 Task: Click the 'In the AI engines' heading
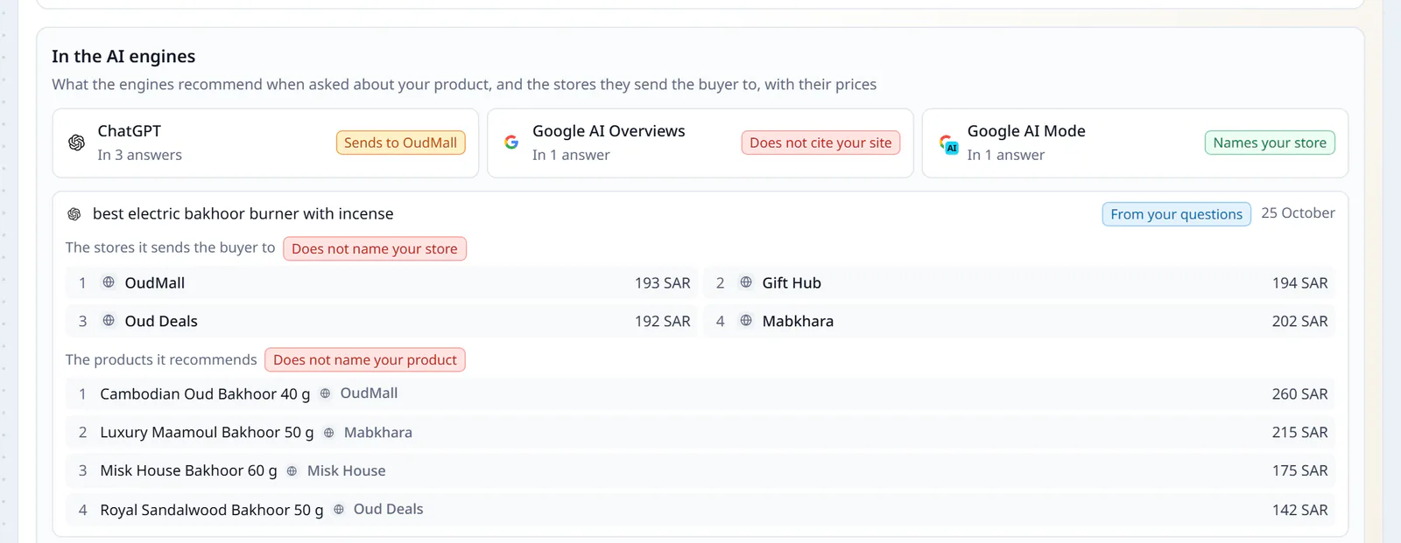[123, 57]
